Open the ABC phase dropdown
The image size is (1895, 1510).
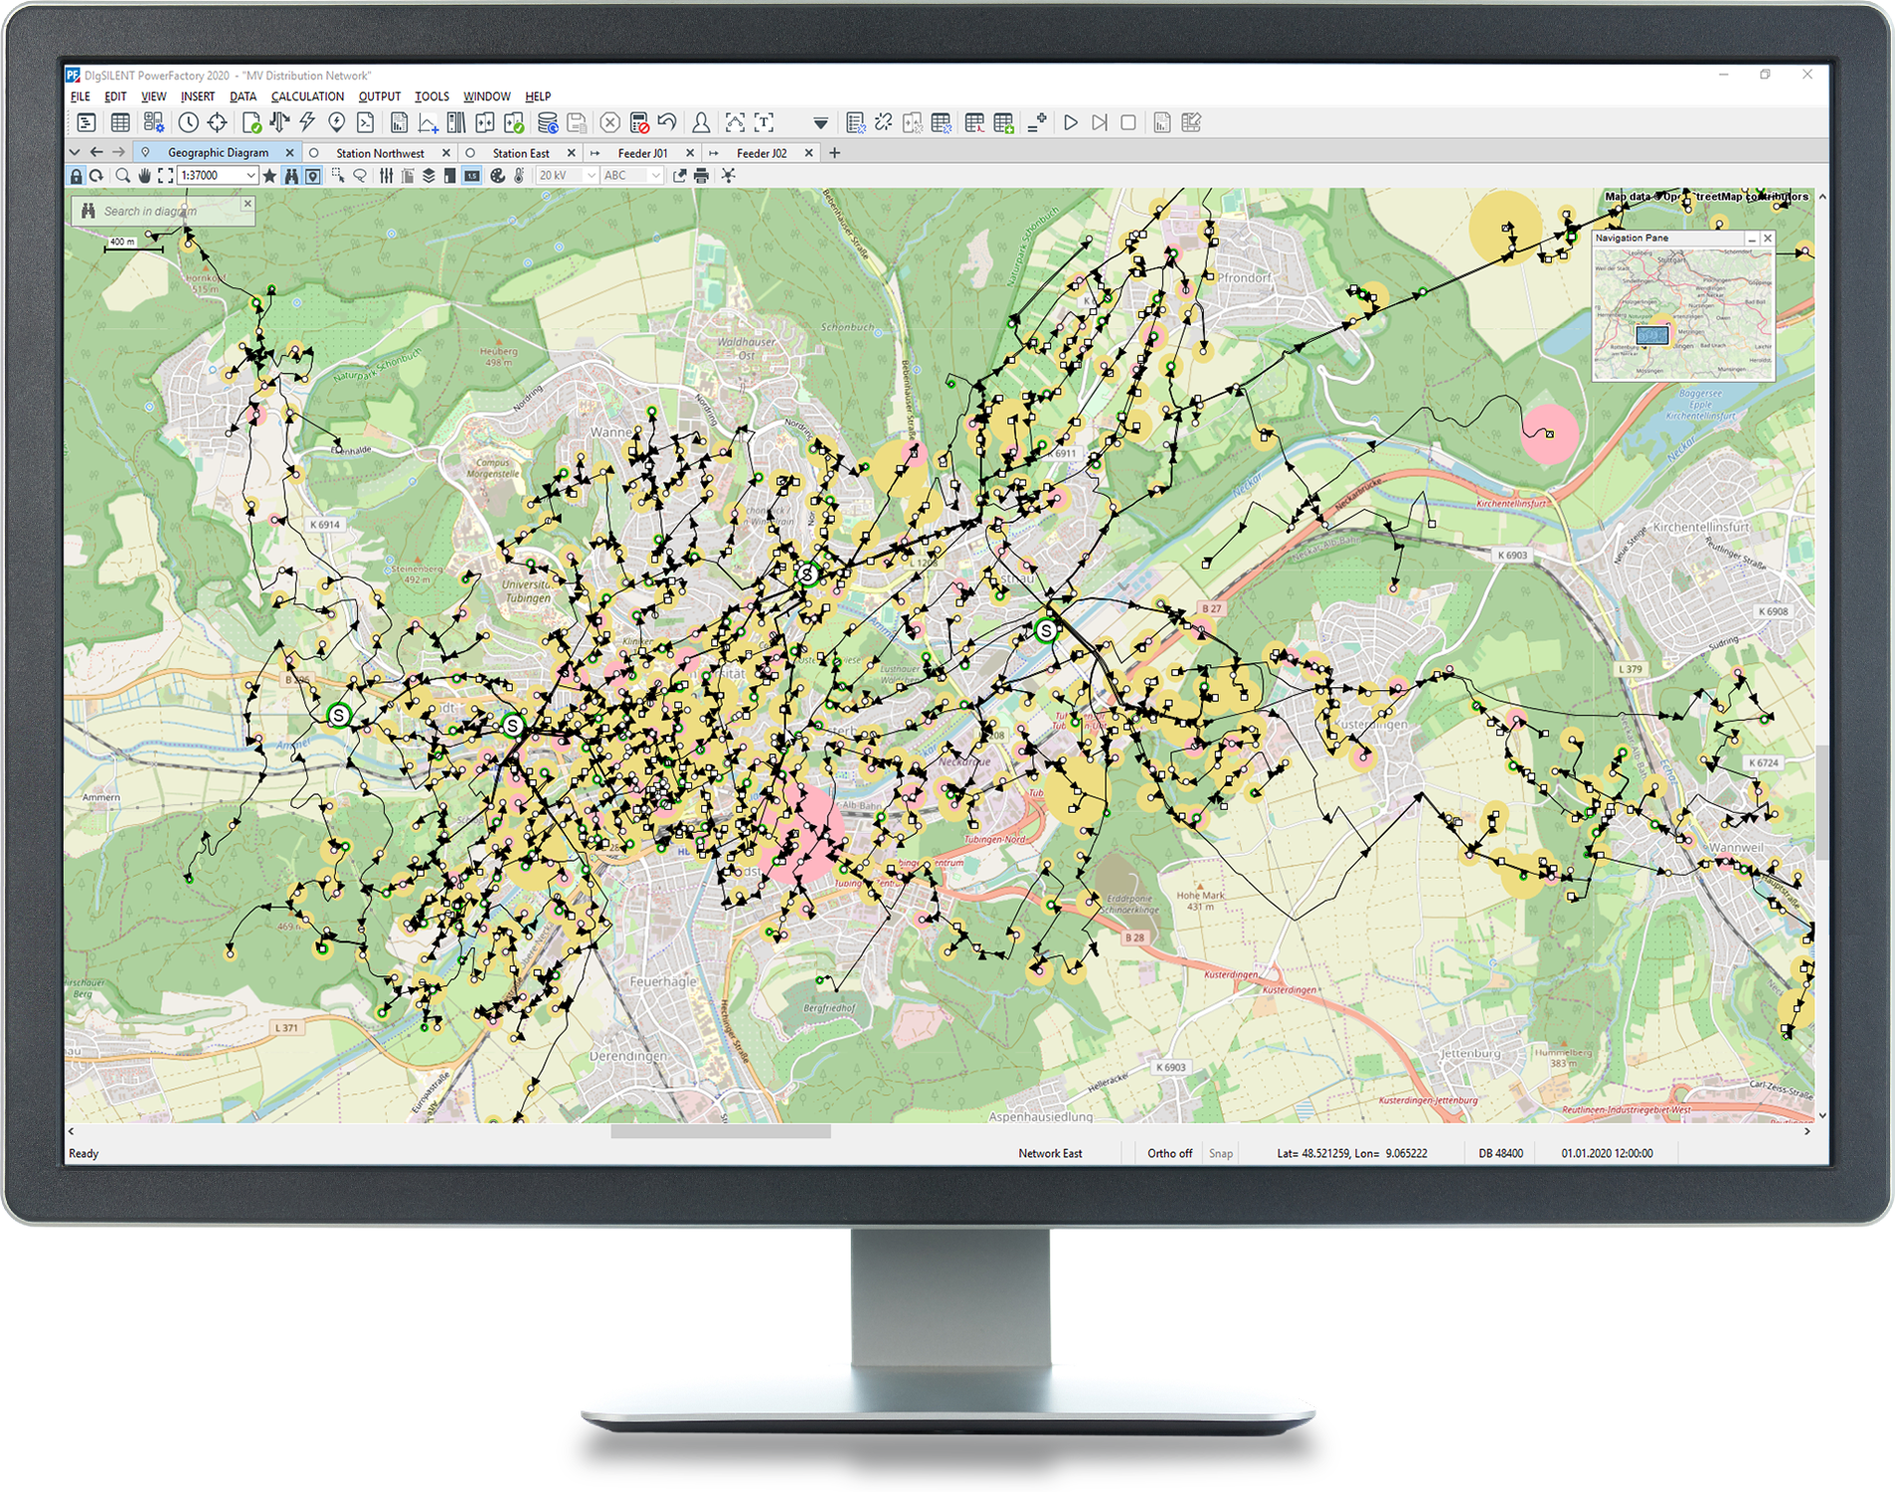655,176
